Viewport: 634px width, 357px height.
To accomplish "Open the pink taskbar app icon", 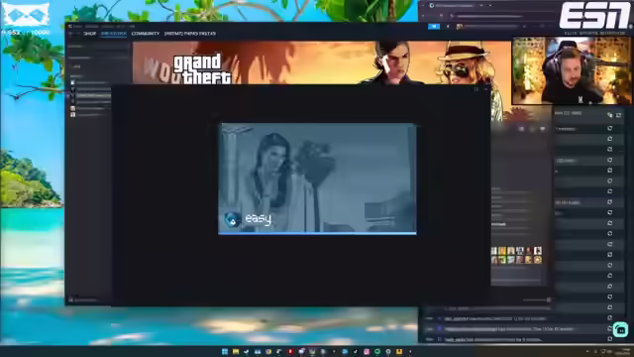I will point(367,351).
